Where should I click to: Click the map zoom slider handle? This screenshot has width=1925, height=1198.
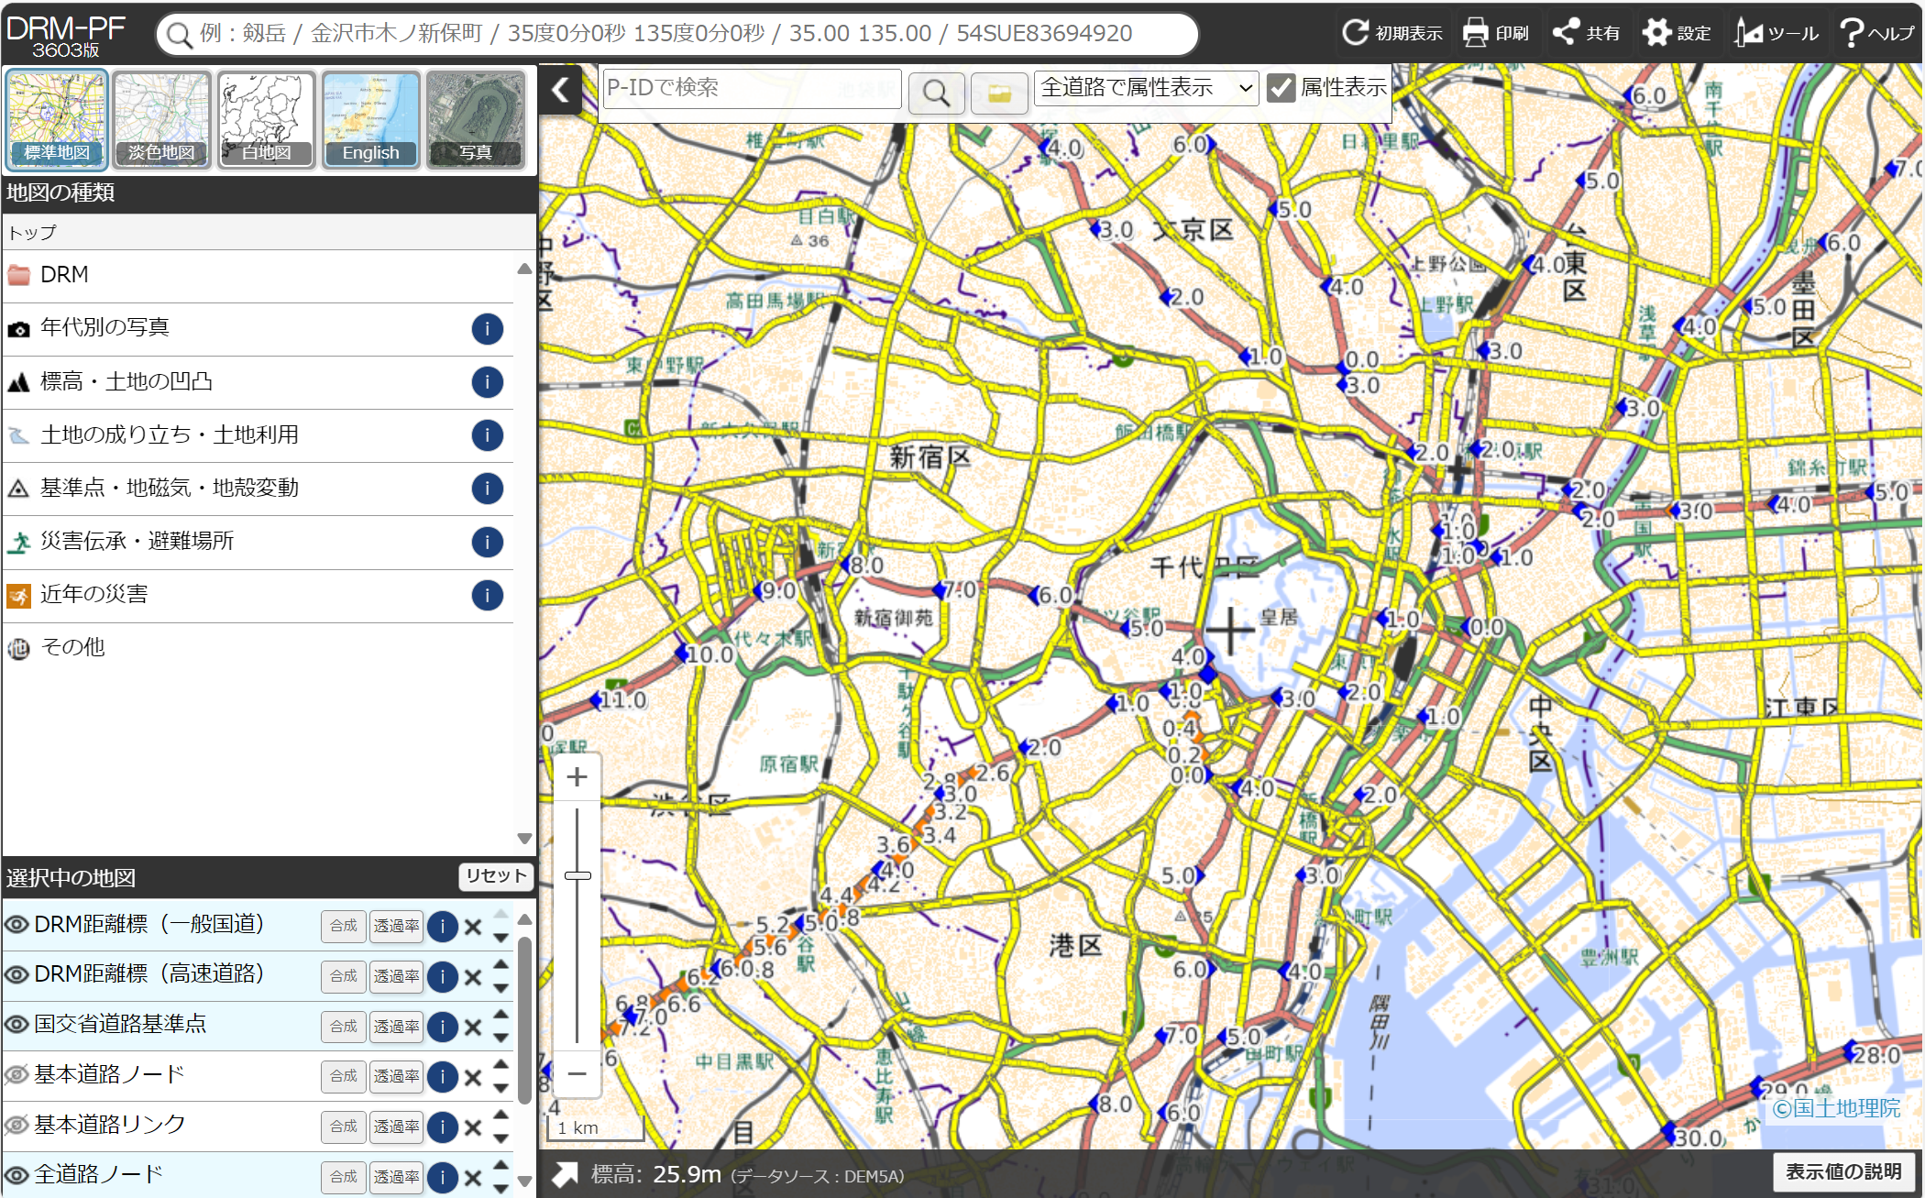[577, 875]
